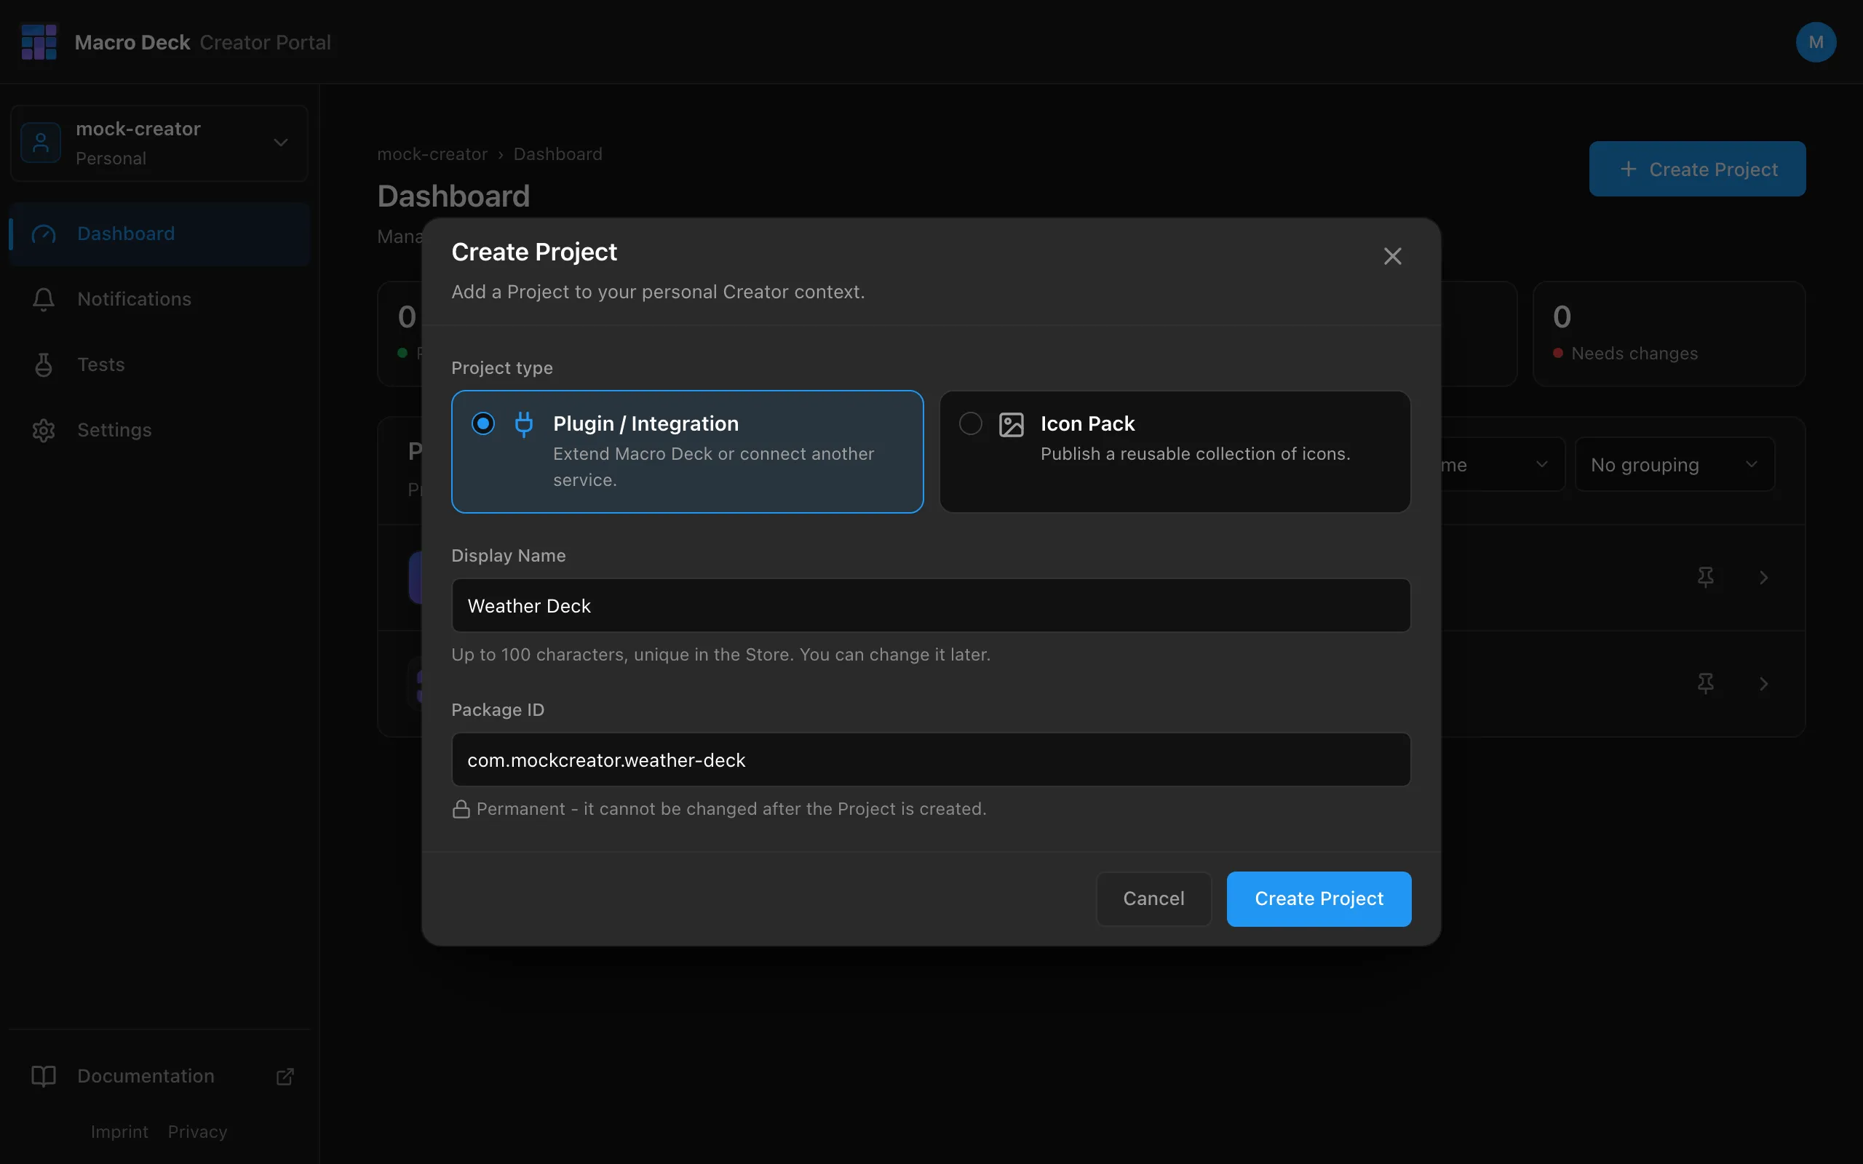Viewport: 1863px width, 1164px height.
Task: Click the Display Name label
Action: [x=508, y=555]
